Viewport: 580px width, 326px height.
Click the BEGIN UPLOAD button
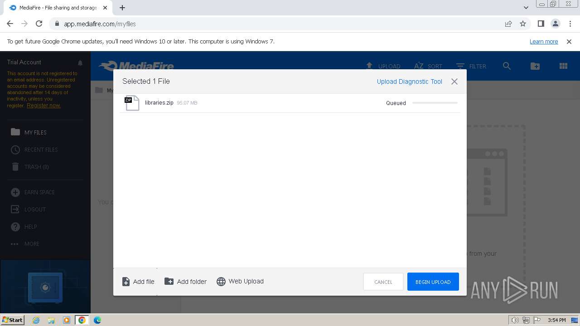coord(433,282)
